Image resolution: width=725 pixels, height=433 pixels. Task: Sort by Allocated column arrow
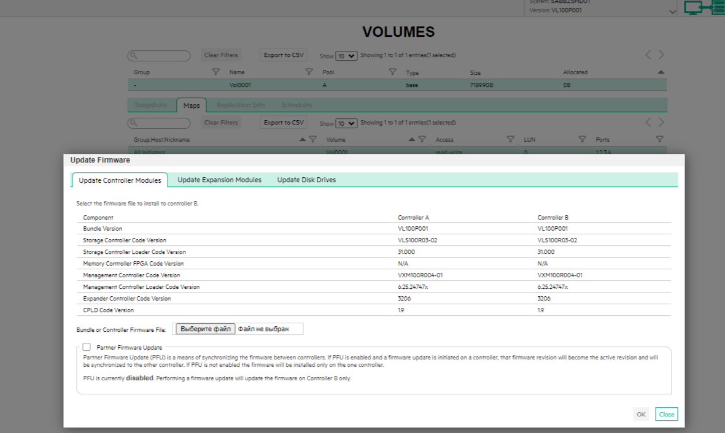[x=661, y=72]
